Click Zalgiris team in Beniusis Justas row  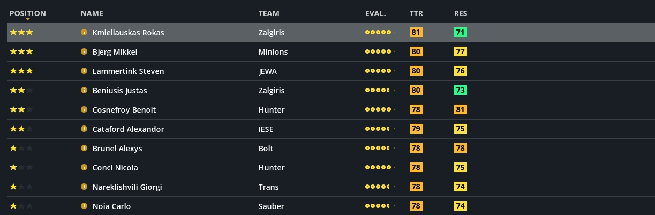(x=272, y=91)
